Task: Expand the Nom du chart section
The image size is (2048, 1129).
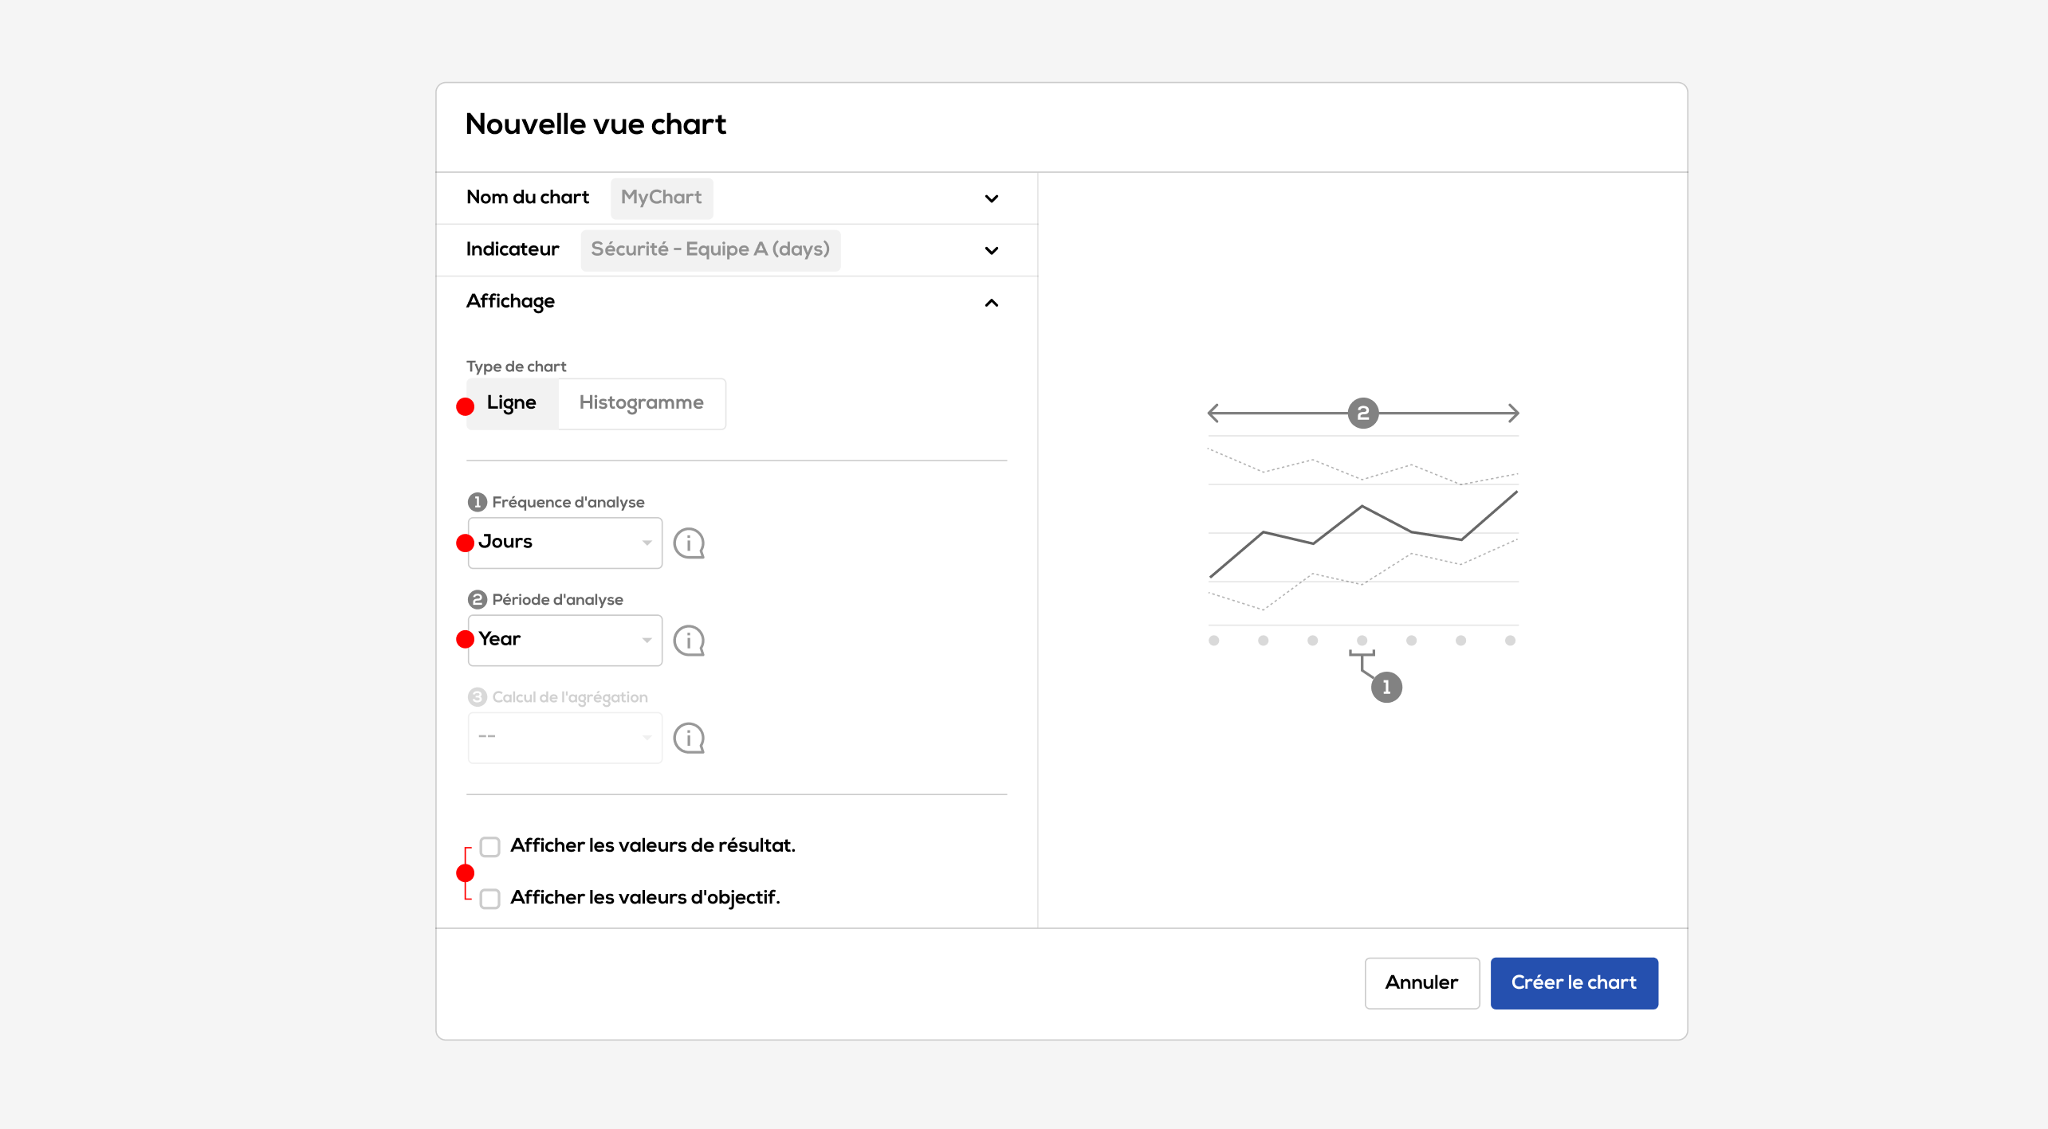Action: tap(991, 198)
